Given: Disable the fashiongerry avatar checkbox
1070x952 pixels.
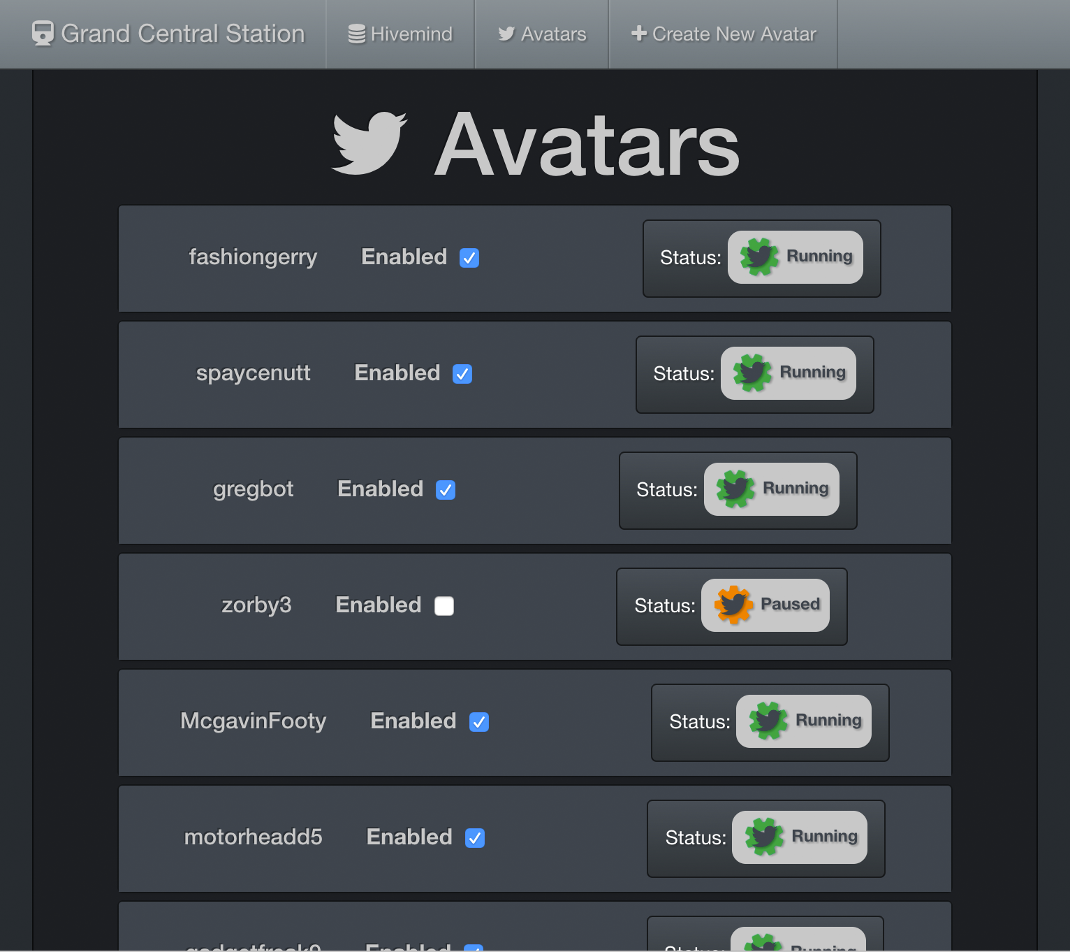Looking at the screenshot, I should [x=469, y=258].
